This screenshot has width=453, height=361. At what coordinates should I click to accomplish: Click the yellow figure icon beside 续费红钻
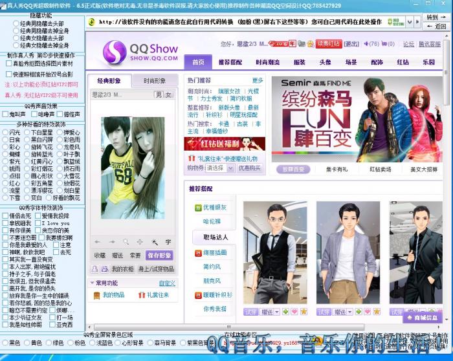[311, 44]
